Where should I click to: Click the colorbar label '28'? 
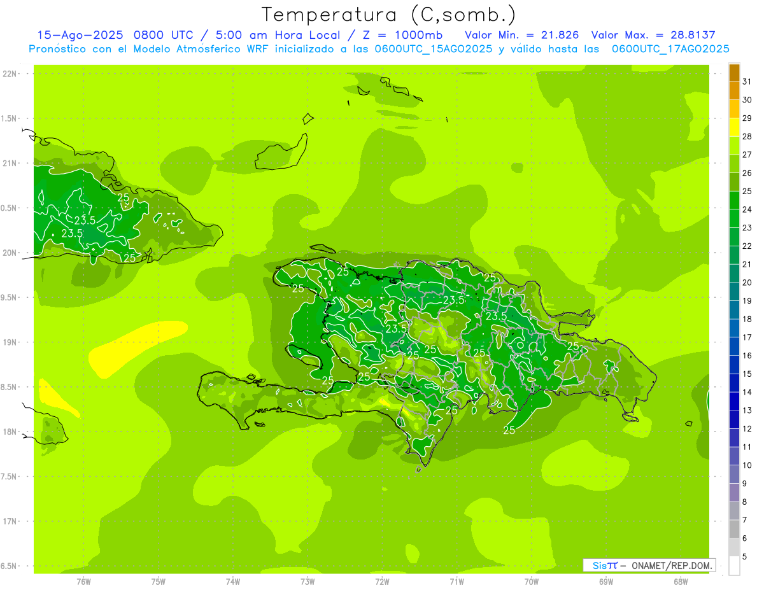[747, 136]
